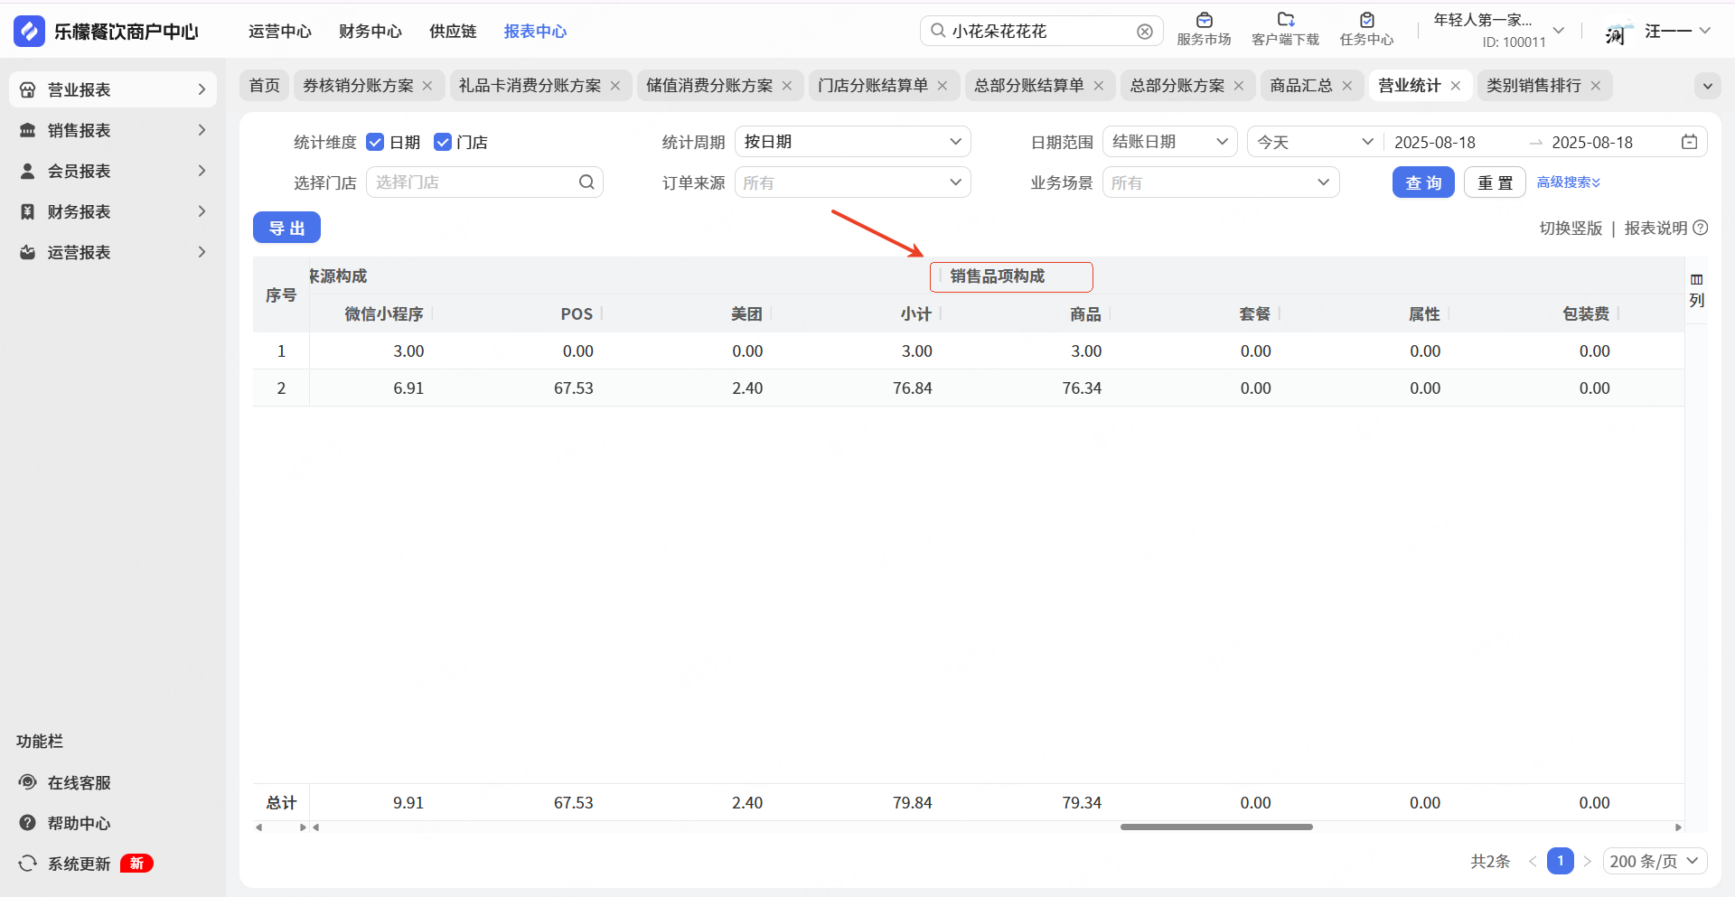Expand the tab overflow dropdown arrow
1735x897 pixels.
1707,86
